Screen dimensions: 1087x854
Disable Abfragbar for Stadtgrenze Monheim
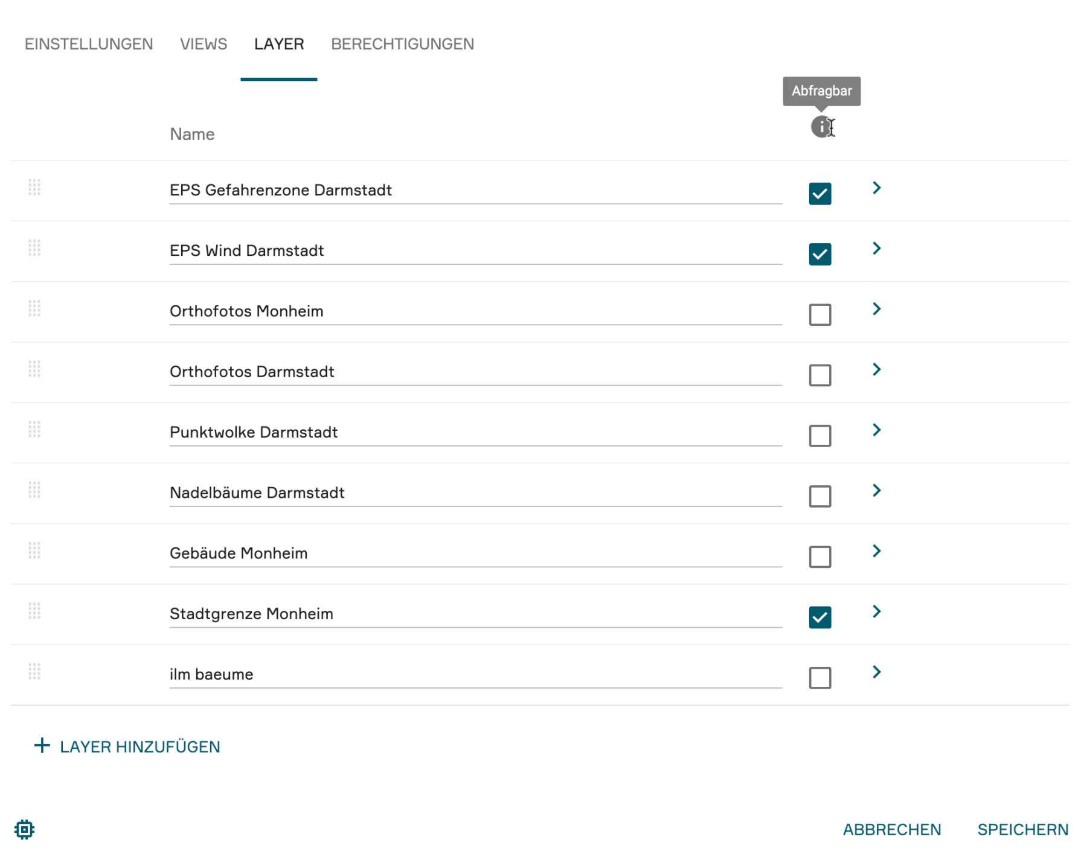[x=819, y=617]
